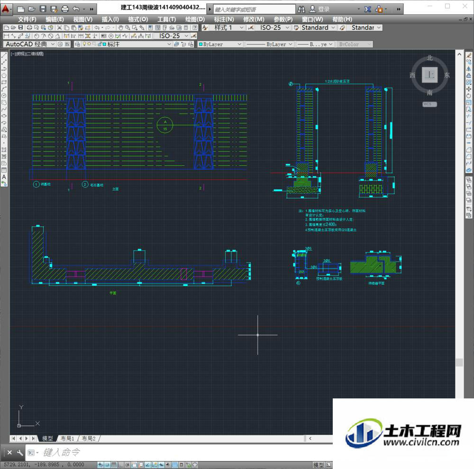
Task: Click the Plot Preview icon
Action: (36, 27)
